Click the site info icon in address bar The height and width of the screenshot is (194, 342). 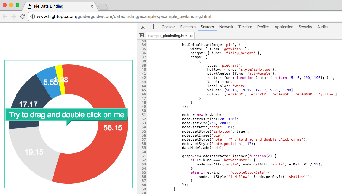point(33,16)
